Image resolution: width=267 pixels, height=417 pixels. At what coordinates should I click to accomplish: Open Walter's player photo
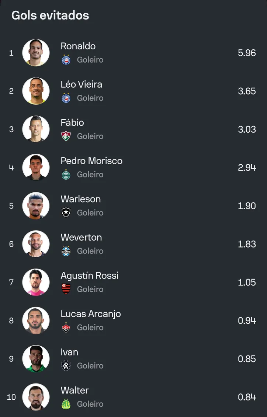[x=36, y=397]
